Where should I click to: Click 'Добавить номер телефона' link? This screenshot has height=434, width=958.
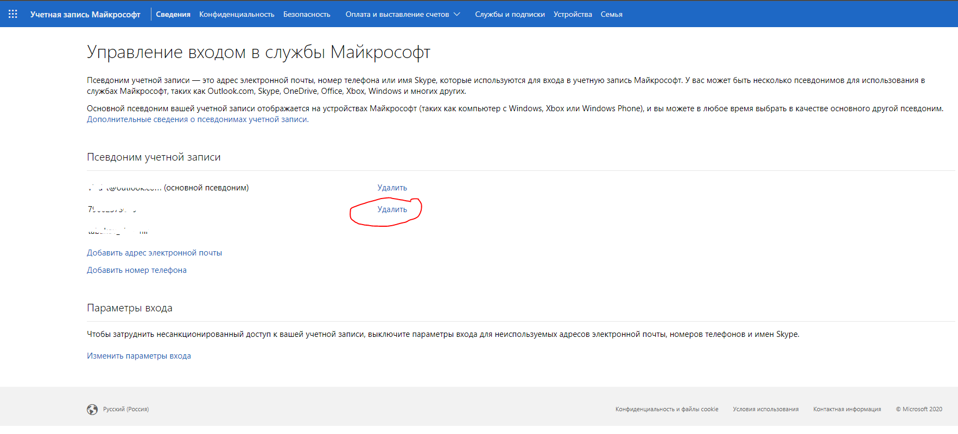click(x=137, y=270)
